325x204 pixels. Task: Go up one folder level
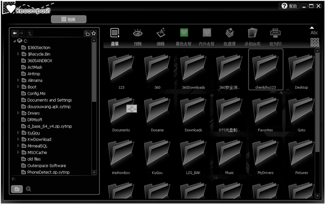[x=30, y=33]
